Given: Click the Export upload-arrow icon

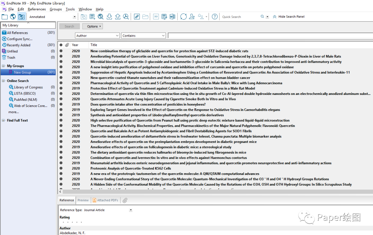Looking at the screenshot, I should [x=117, y=17].
